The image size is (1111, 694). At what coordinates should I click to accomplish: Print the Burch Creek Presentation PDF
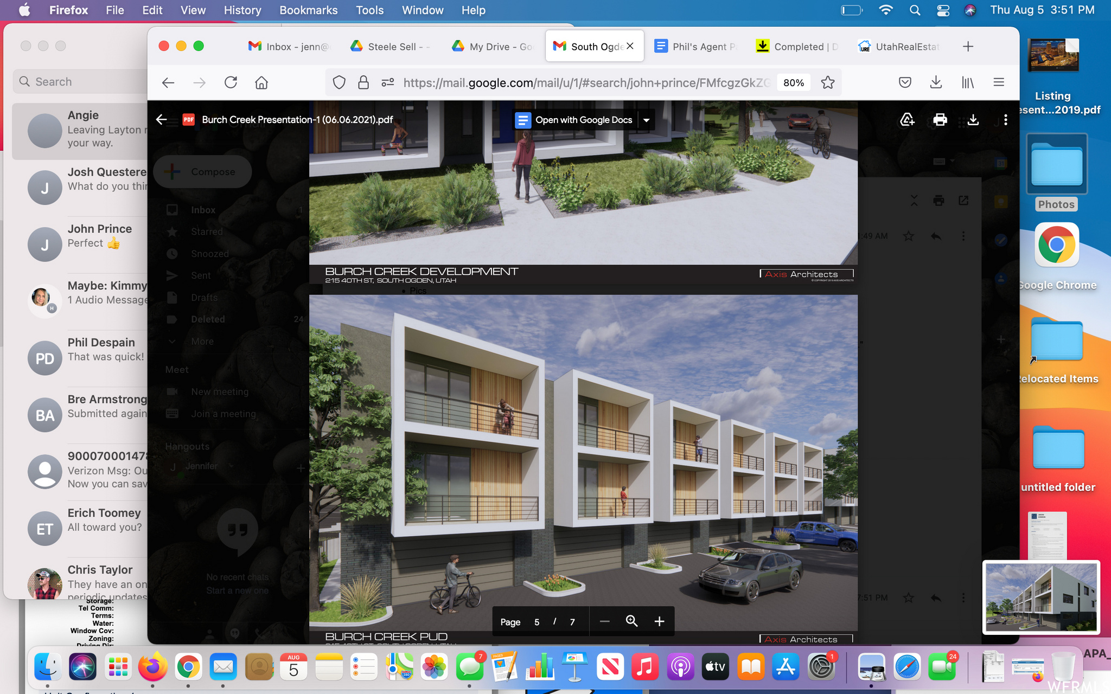coord(940,119)
